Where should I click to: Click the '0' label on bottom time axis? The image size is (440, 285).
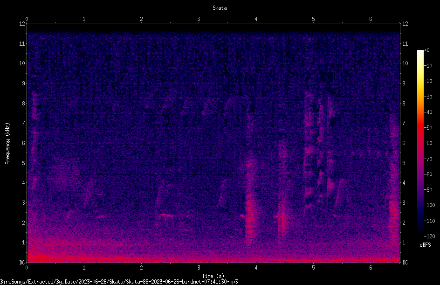[27, 268]
